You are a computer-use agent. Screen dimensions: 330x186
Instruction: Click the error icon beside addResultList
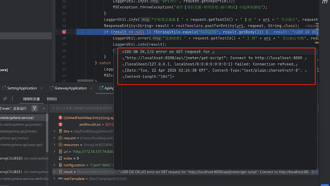pos(60,125)
